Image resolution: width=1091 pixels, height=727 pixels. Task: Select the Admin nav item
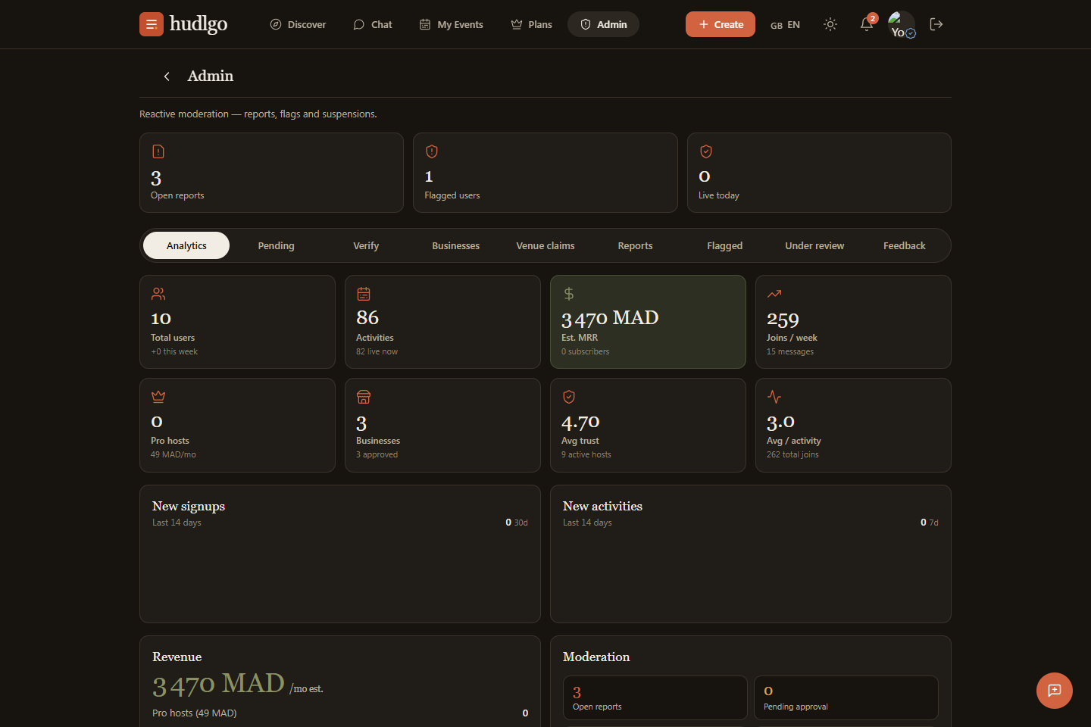603,24
